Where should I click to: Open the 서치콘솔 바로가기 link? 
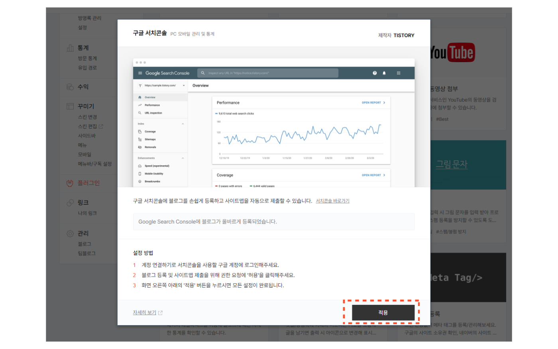point(332,201)
